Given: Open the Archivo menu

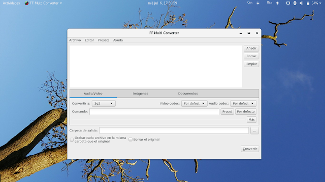Looking at the screenshot, I should 75,40.
